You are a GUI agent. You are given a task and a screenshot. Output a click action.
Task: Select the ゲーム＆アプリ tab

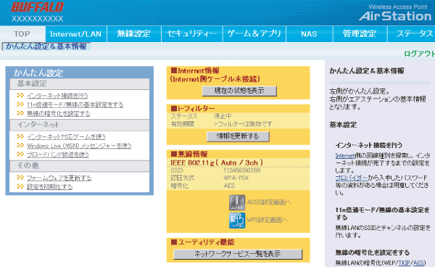pos(254,34)
